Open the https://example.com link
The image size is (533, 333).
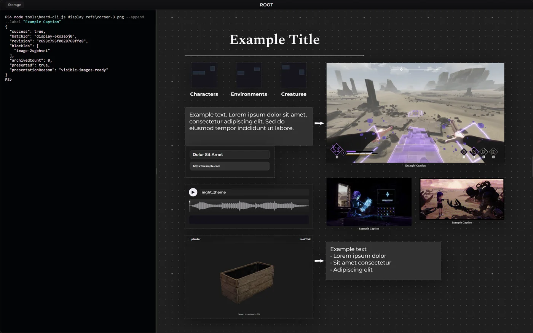click(x=230, y=166)
